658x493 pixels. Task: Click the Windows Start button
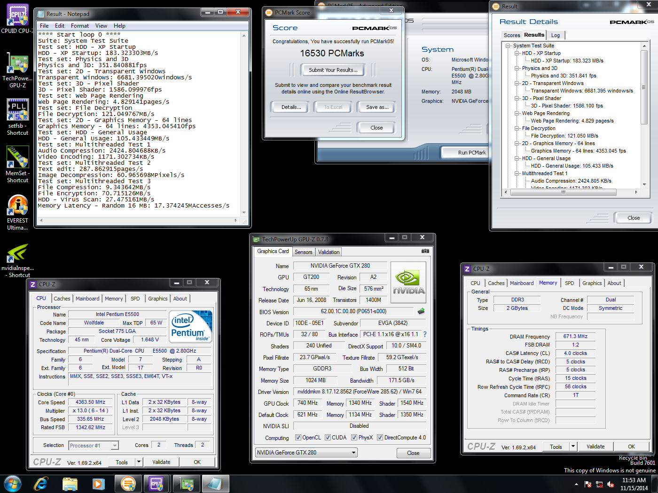click(x=12, y=483)
